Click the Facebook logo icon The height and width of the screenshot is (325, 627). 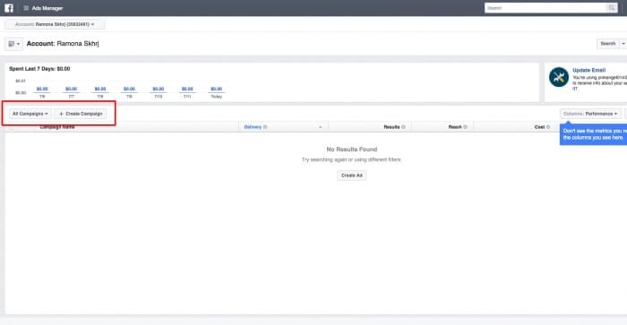coord(9,8)
